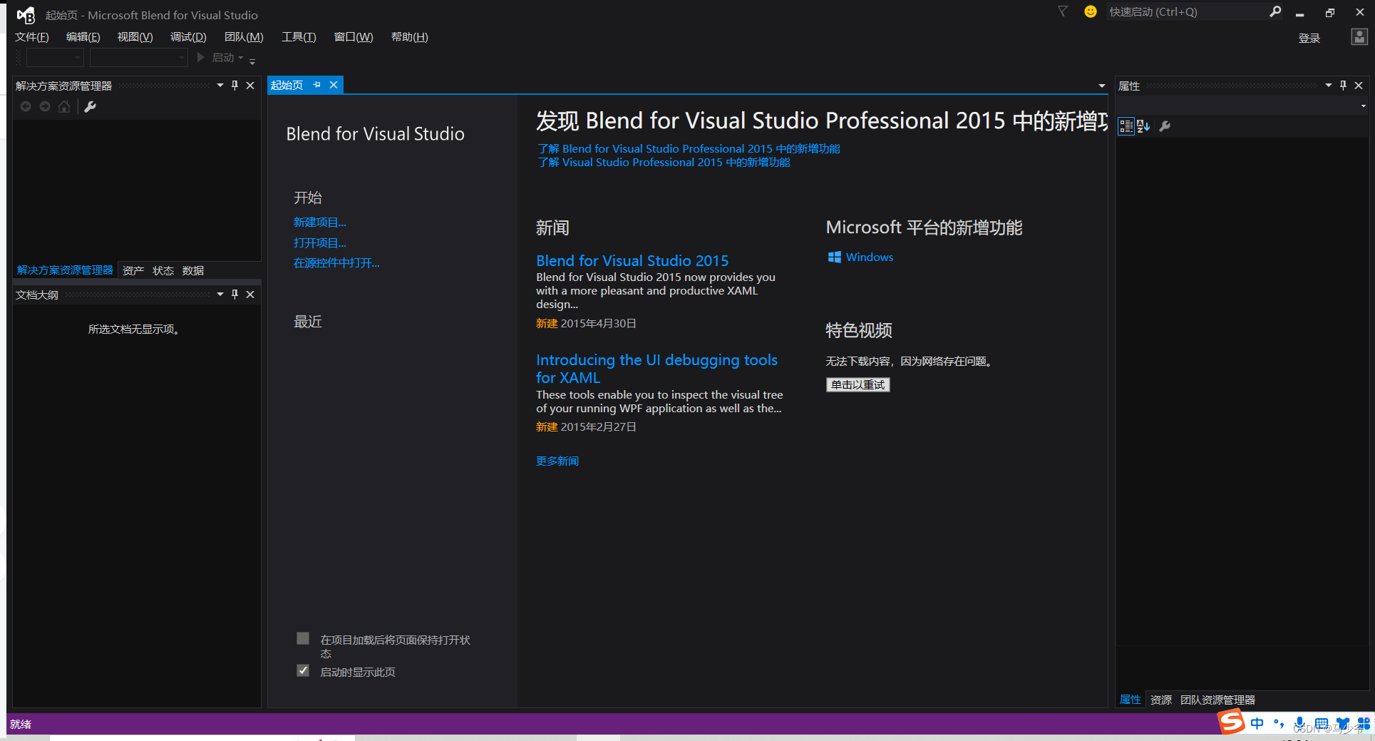Image resolution: width=1375 pixels, height=741 pixels.
Task: Click the notifications flag icon
Action: pos(1063,11)
